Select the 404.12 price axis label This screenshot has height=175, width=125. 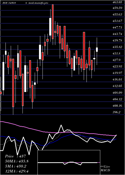coord(117,99)
